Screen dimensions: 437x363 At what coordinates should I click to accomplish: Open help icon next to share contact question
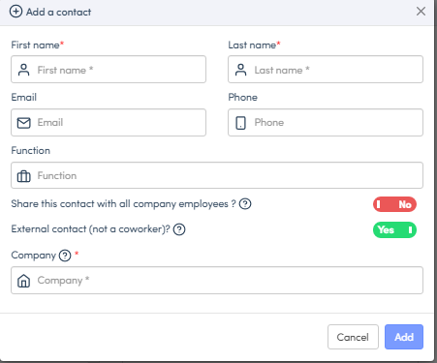(x=245, y=204)
